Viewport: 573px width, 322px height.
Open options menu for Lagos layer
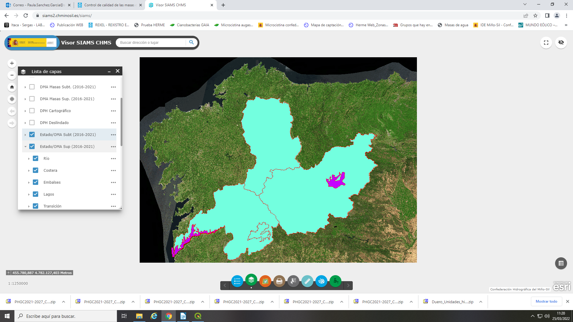113,194
